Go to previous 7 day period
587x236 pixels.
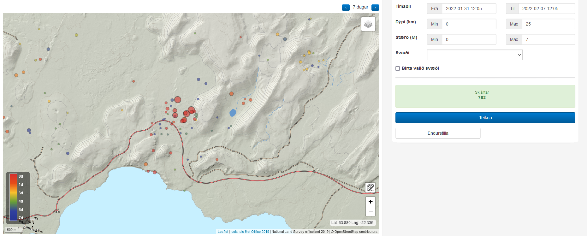click(x=346, y=8)
